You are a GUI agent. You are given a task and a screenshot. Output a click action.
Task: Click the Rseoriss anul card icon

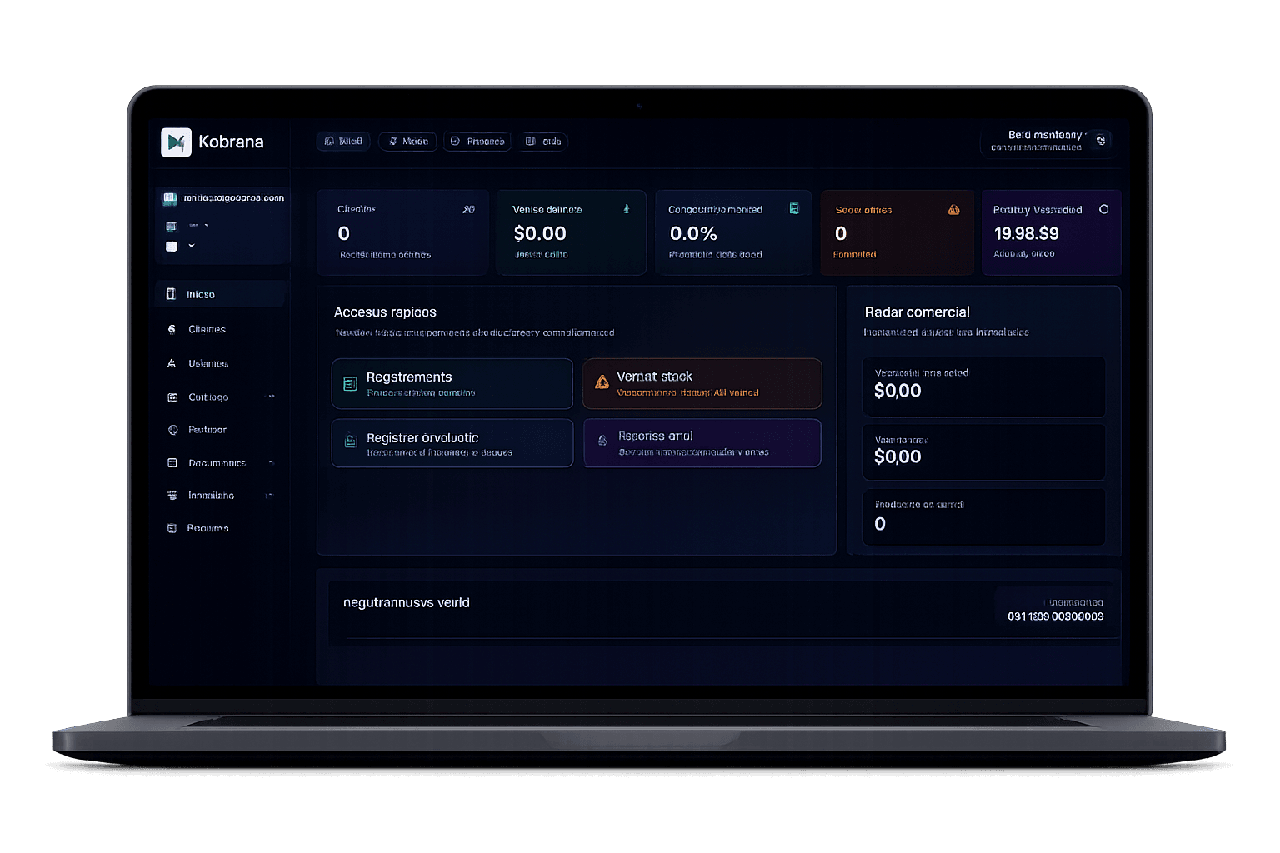[x=602, y=441]
